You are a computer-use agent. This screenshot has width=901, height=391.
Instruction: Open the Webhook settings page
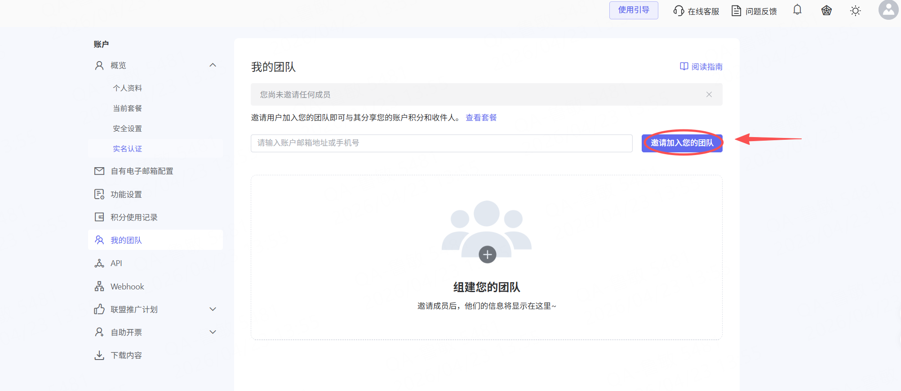click(x=127, y=287)
